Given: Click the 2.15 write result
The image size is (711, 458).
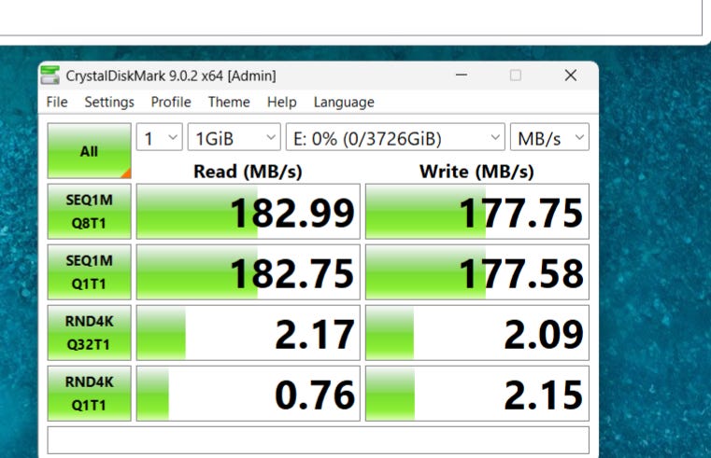Looking at the screenshot, I should 477,394.
